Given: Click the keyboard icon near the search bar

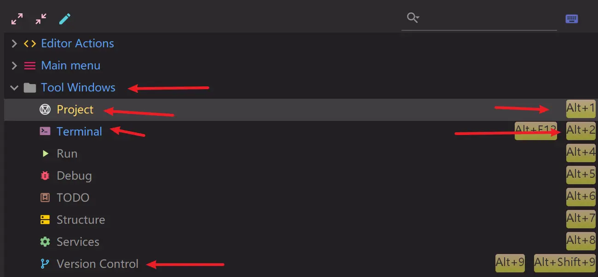Looking at the screenshot, I should click(x=571, y=18).
